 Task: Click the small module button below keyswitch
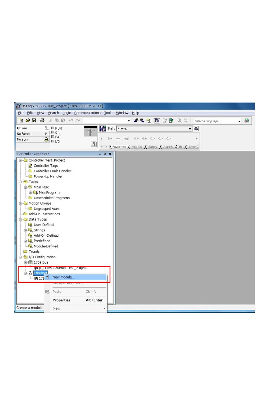click(94, 144)
